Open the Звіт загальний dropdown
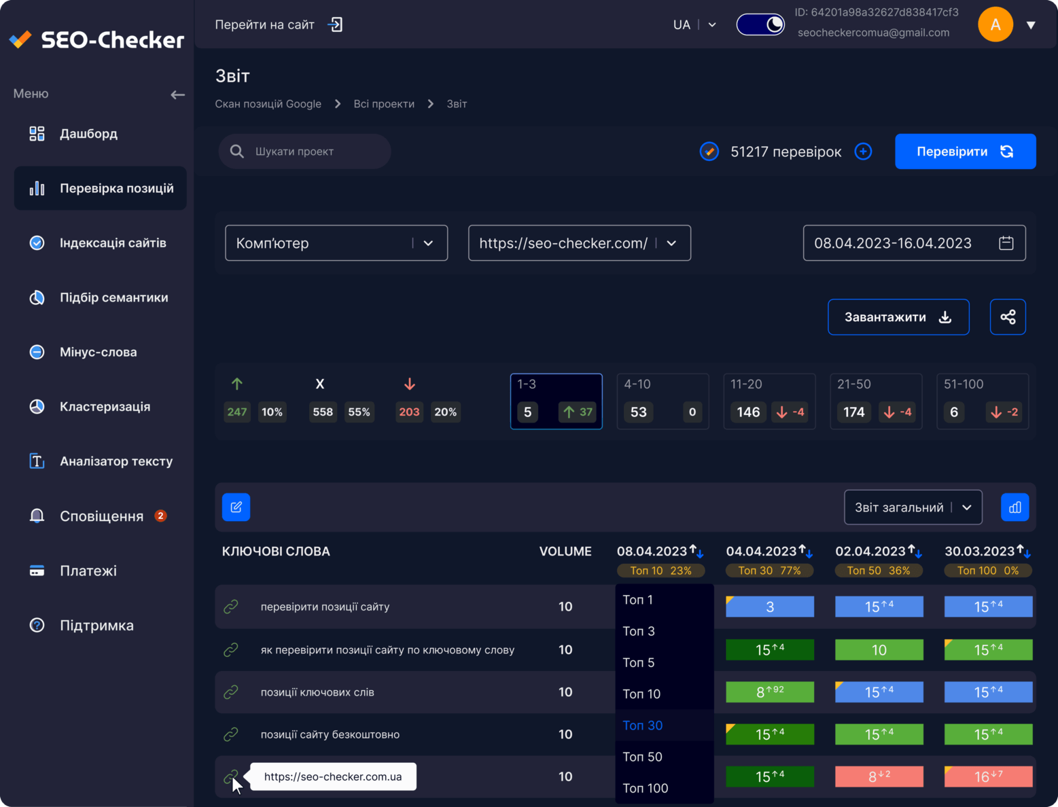Image resolution: width=1058 pixels, height=807 pixels. pos(913,507)
